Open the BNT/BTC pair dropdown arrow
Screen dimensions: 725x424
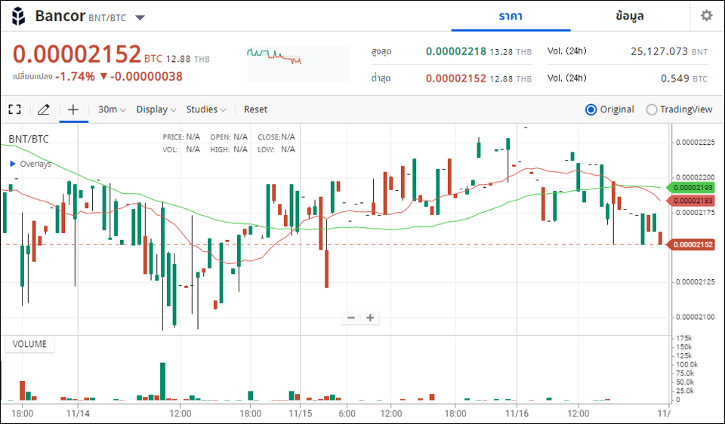[140, 17]
